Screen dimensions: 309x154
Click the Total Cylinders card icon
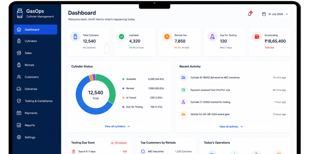coord(75,37)
